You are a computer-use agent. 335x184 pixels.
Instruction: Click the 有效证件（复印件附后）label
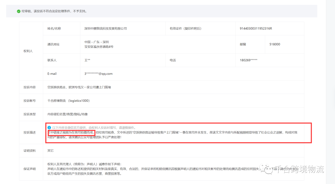tap(185, 28)
